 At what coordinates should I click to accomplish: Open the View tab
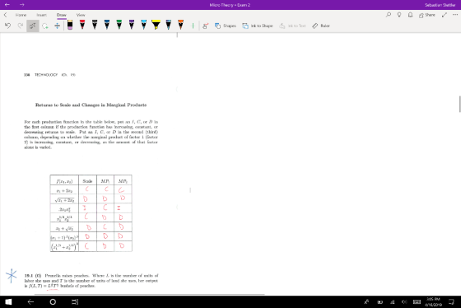tap(81, 15)
